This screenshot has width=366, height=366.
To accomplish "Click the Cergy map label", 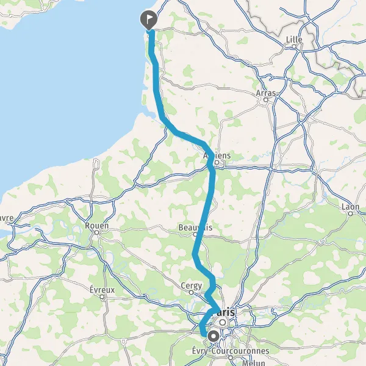I will click(x=192, y=285).
